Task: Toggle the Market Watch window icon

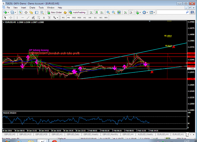Action: tap(20, 12)
